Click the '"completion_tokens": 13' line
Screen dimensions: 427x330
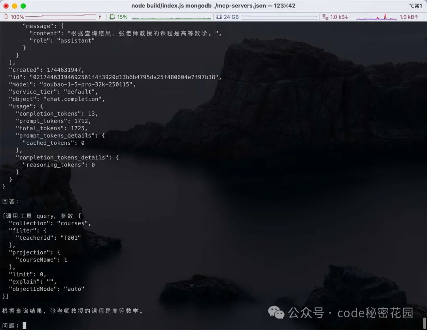pyautogui.click(x=57, y=114)
